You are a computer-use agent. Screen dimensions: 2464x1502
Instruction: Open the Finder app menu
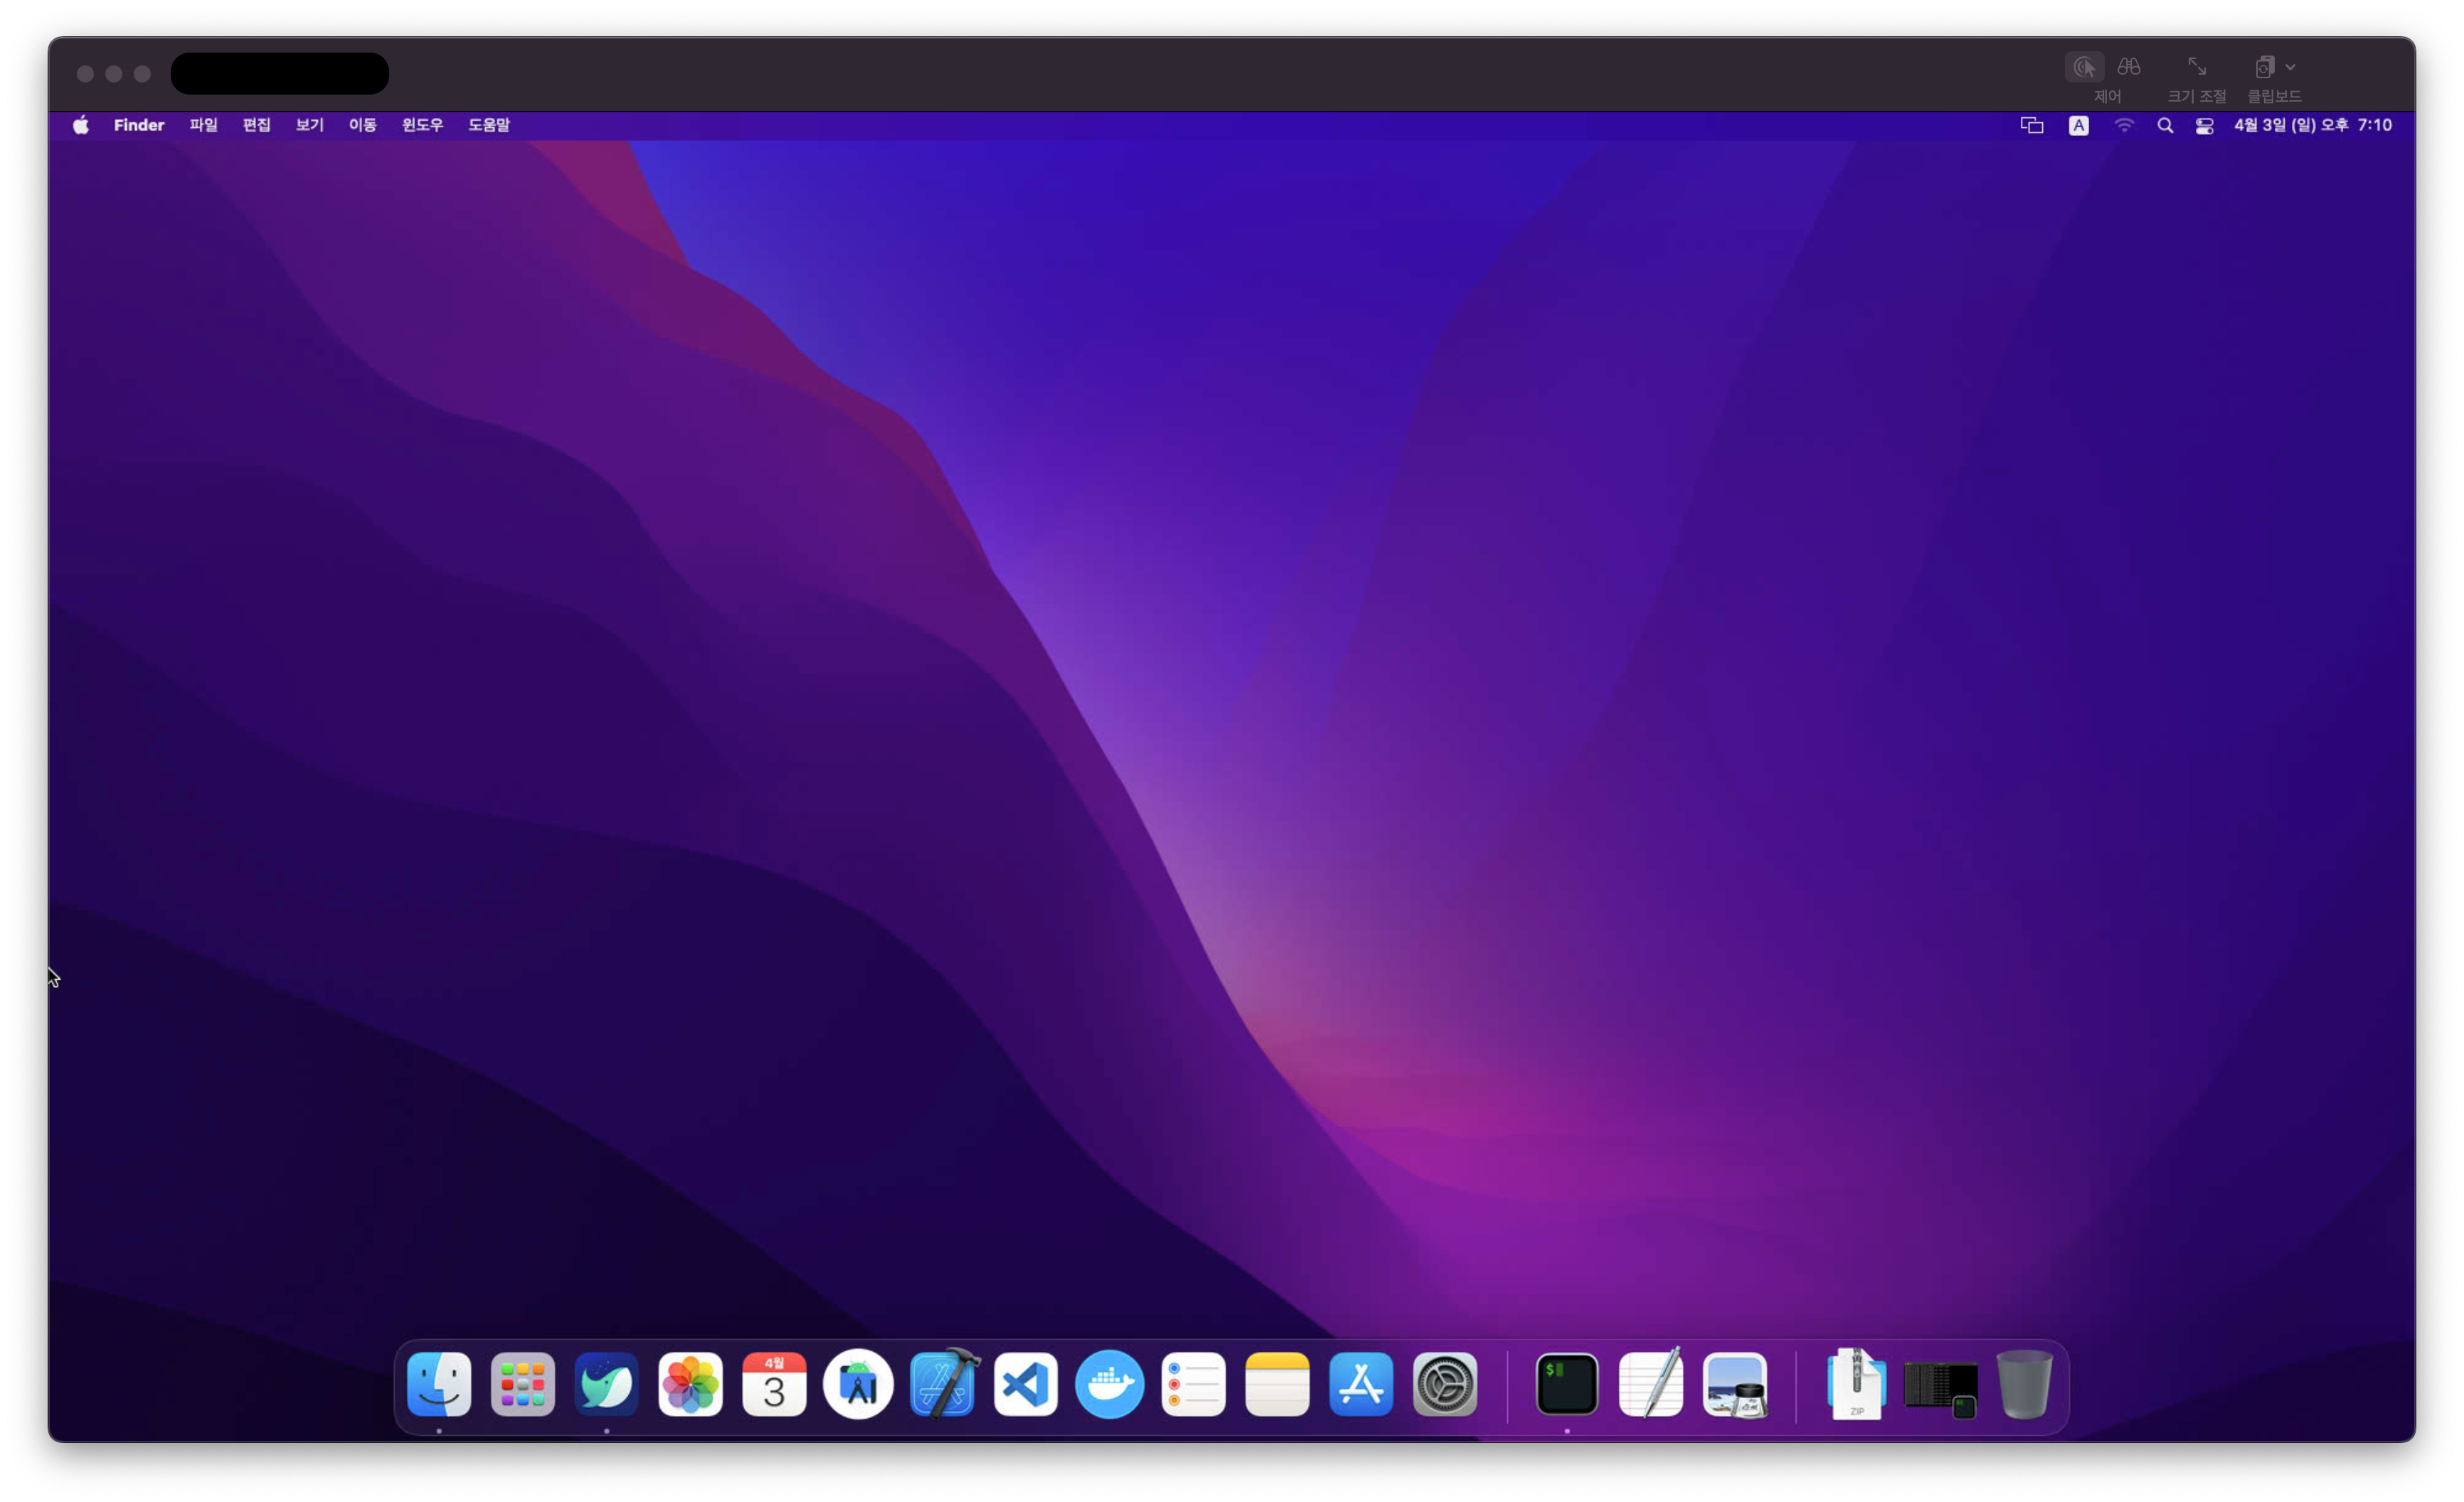coord(138,125)
